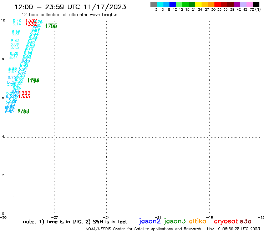This screenshot has width=264, height=232.
Task: Click the latitude axis label '4'
Action: click(x=3, y=136)
